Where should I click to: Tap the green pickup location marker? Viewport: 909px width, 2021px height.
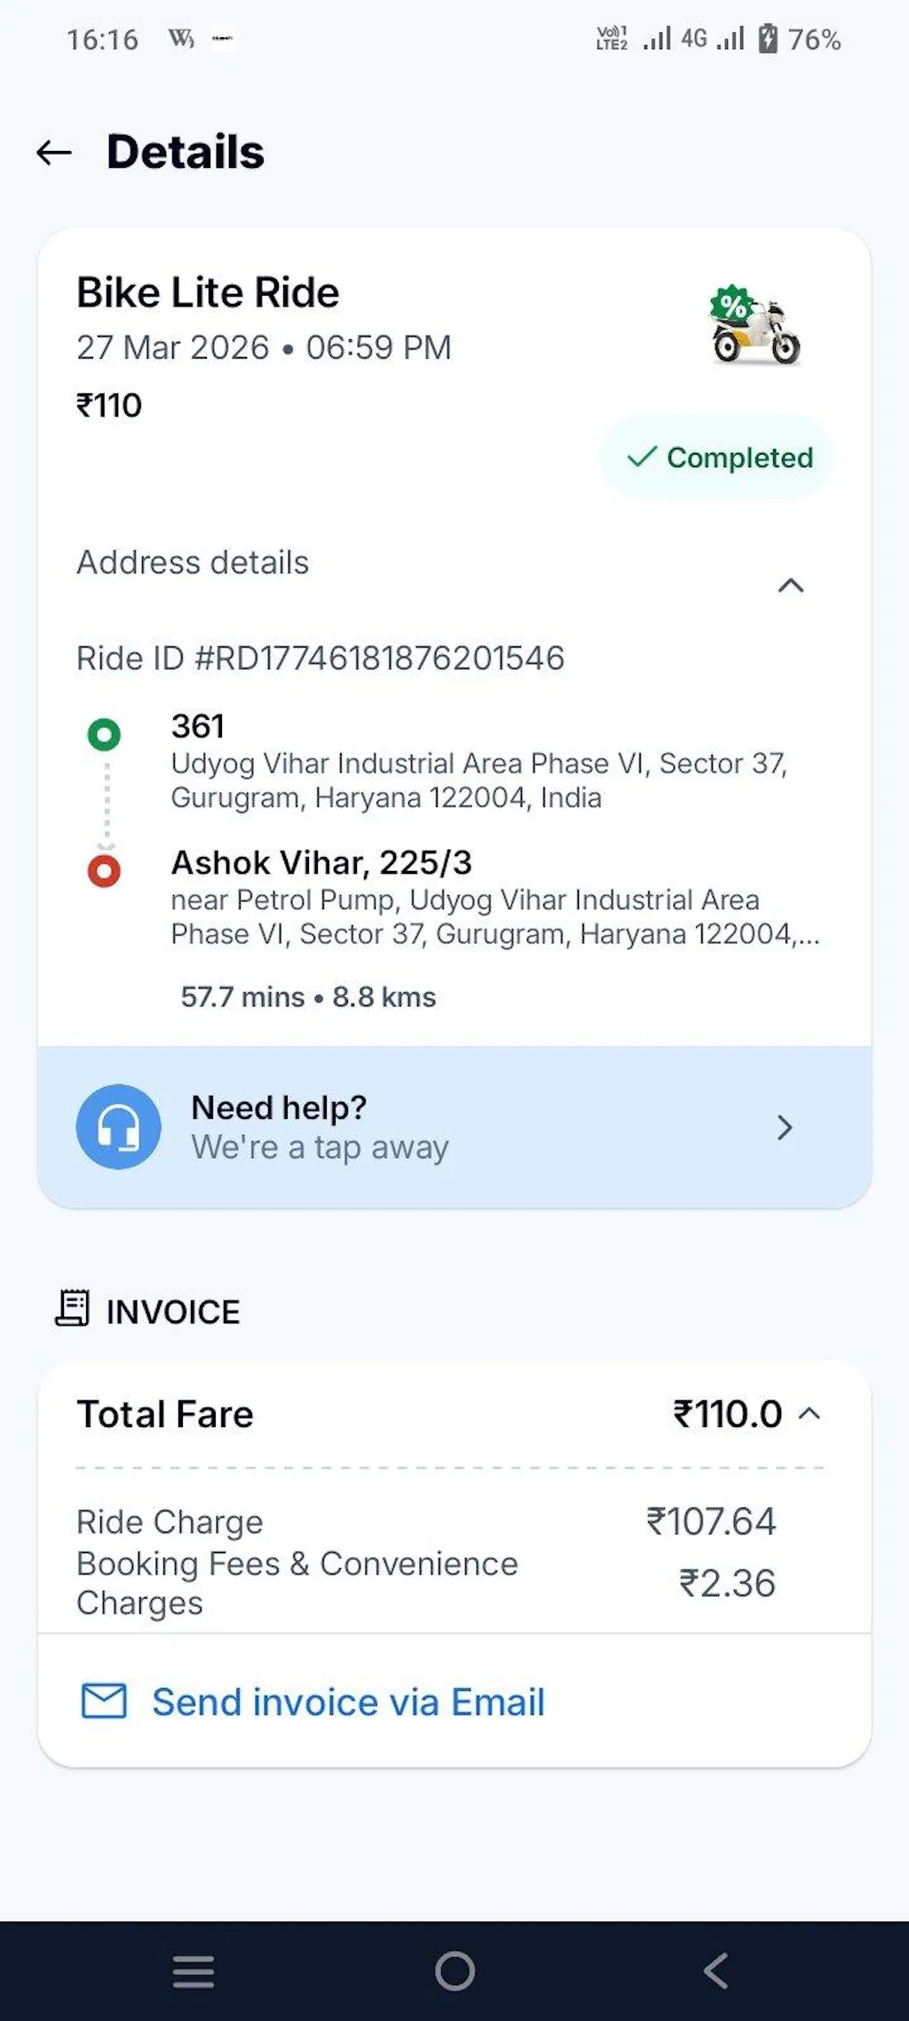coord(104,734)
